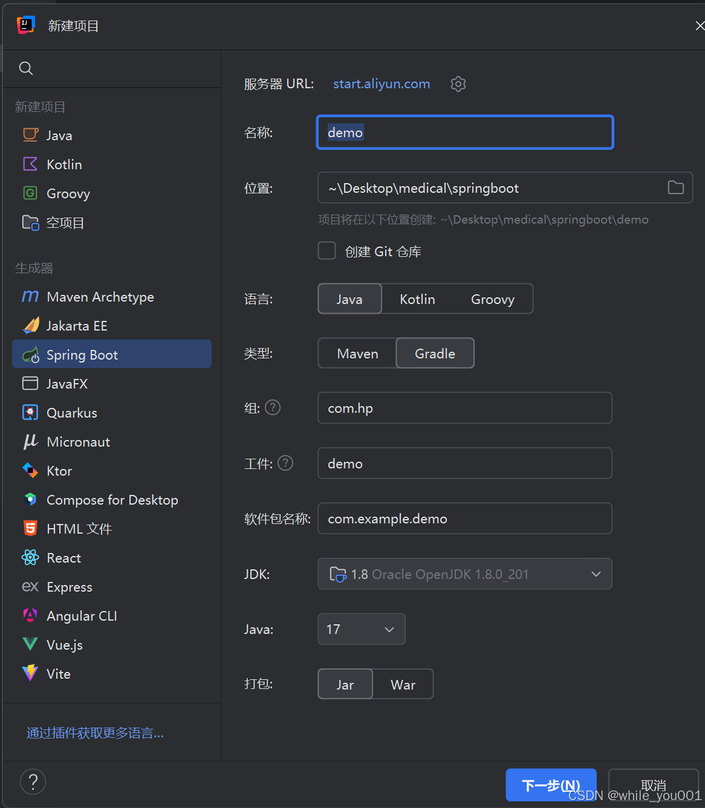Select Java in the new project list
The width and height of the screenshot is (705, 808).
(112, 135)
